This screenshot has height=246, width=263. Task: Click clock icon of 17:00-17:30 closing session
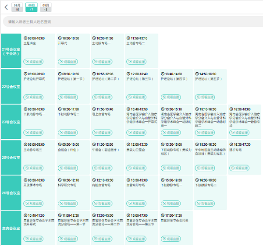tap(162, 215)
